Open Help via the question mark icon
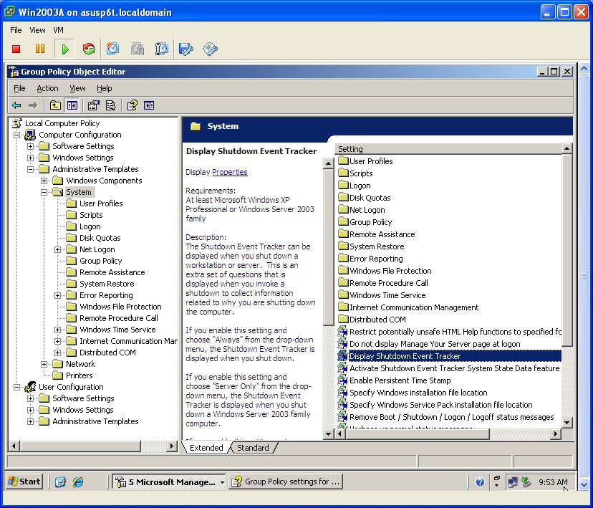Image resolution: width=593 pixels, height=508 pixels. pos(131,105)
